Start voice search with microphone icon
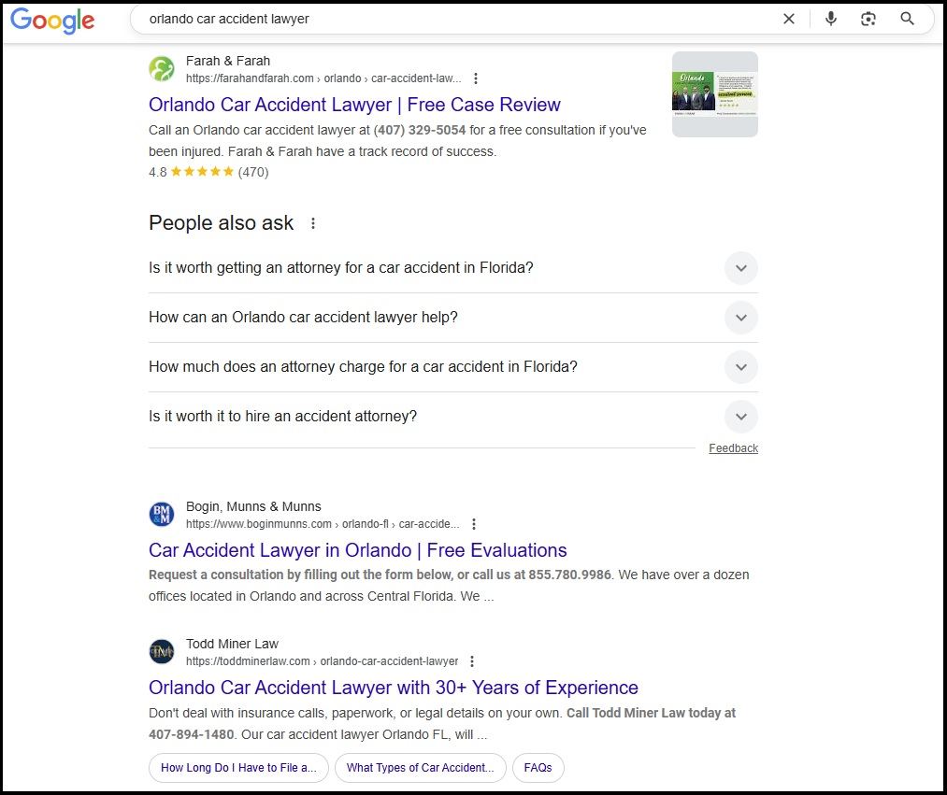The image size is (947, 795). (x=831, y=19)
